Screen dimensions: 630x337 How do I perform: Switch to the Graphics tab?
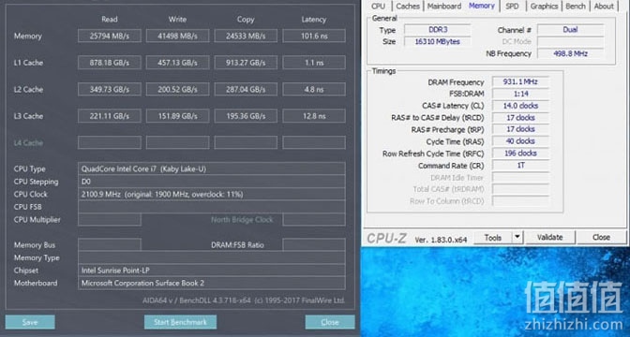click(x=544, y=6)
